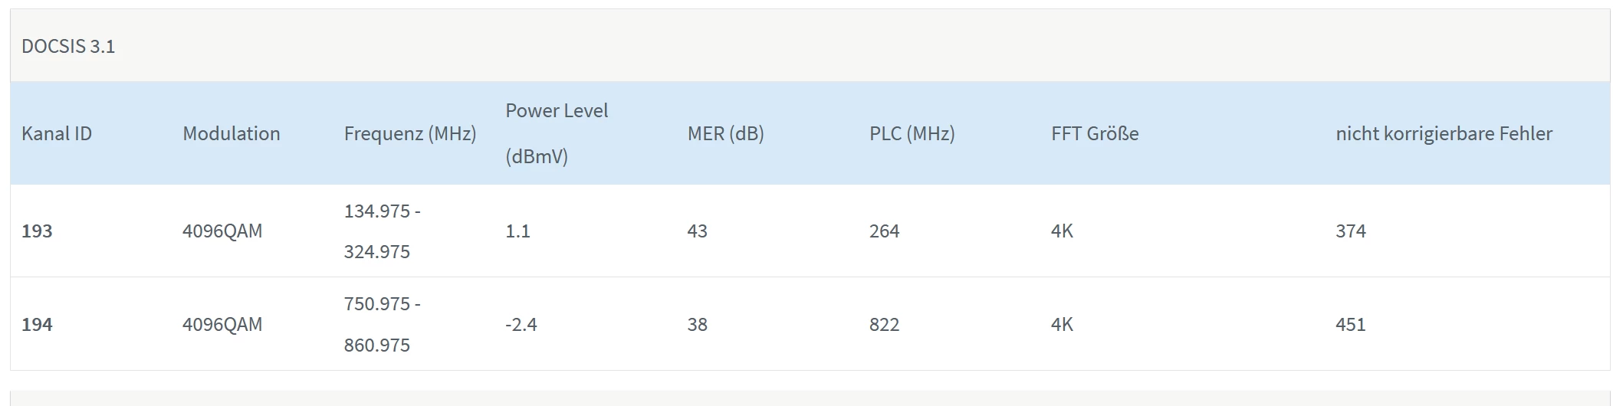Select the FFT Größe column header

tap(1095, 133)
